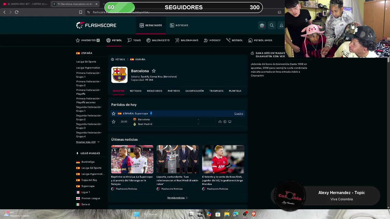Switch to the team Resultados tab
This screenshot has width=390, height=219.
point(154,91)
